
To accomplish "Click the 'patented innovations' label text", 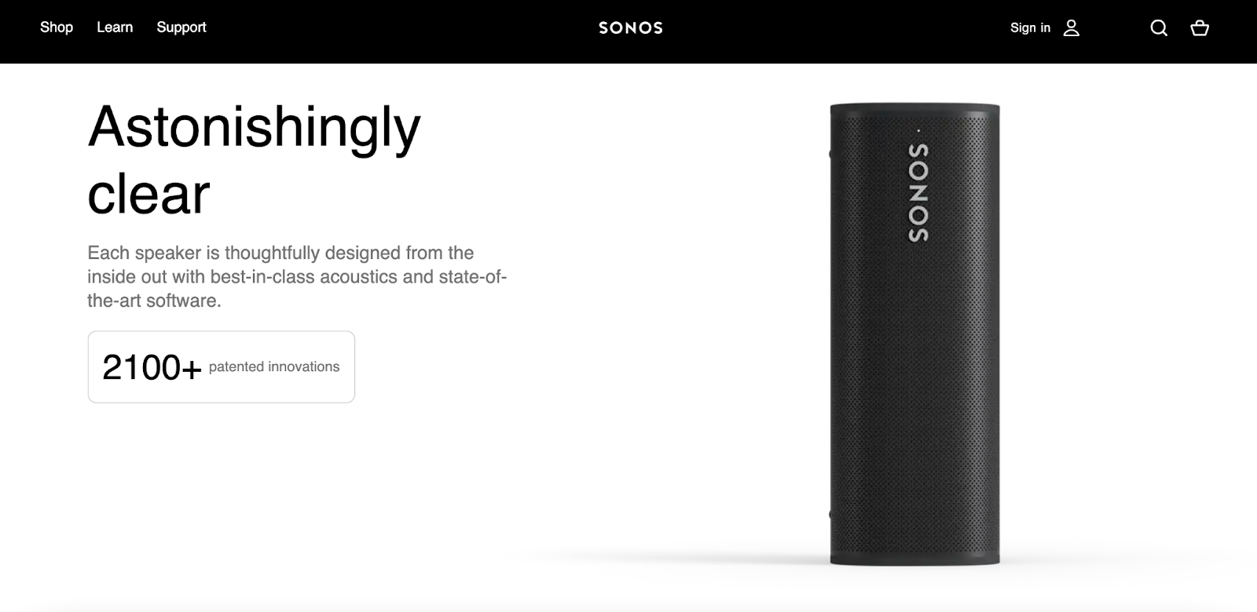I will coord(274,366).
